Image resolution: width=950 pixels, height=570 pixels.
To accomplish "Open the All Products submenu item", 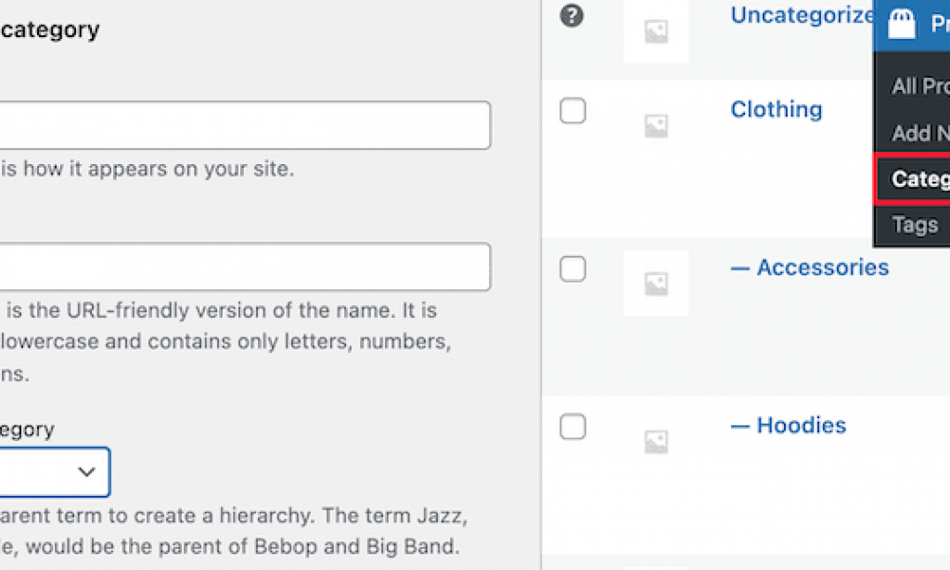I will (919, 86).
